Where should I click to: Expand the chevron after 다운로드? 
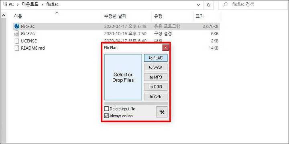click(43, 4)
